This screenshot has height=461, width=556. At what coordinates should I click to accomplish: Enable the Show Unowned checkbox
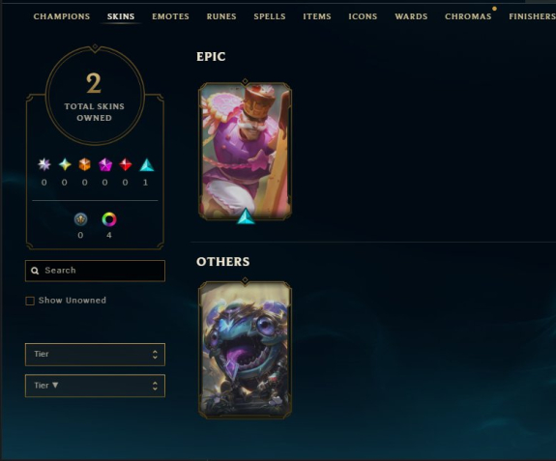click(30, 301)
